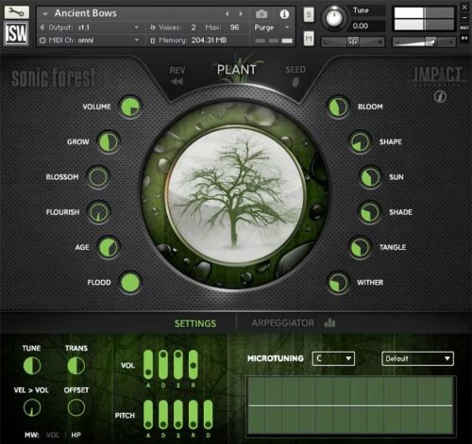Open the instrument info icon in the header

coord(284,14)
